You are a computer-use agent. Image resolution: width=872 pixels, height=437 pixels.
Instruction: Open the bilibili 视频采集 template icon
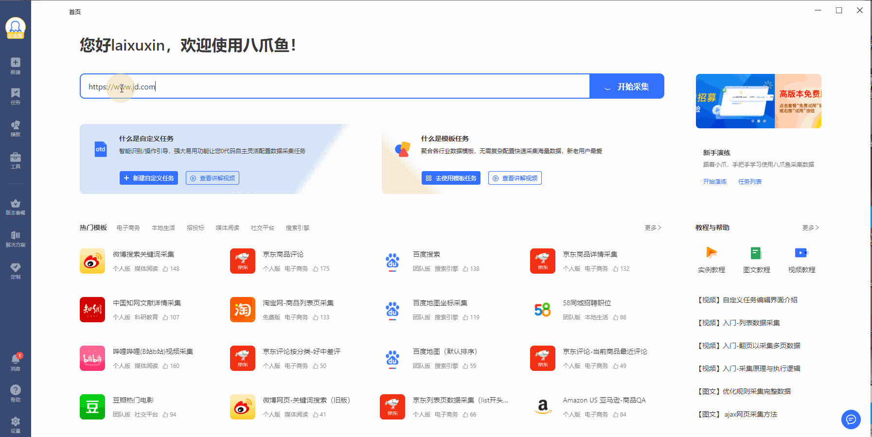click(92, 358)
